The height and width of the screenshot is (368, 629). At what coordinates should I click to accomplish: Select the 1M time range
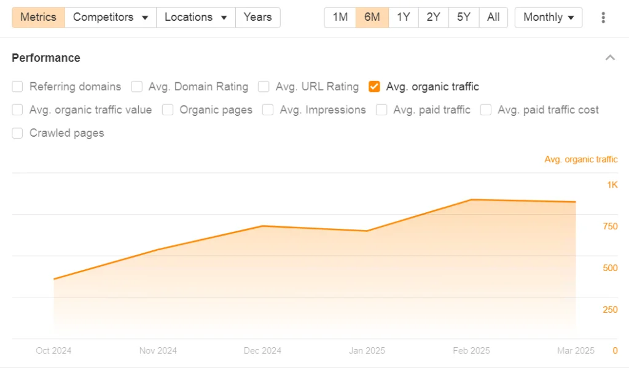tap(340, 17)
